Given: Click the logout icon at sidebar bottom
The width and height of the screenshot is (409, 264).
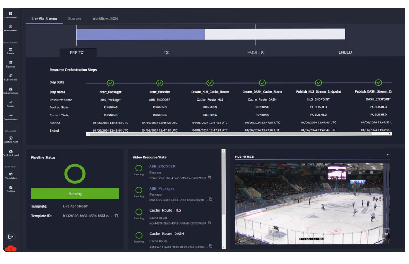Looking at the screenshot, I should (10, 237).
